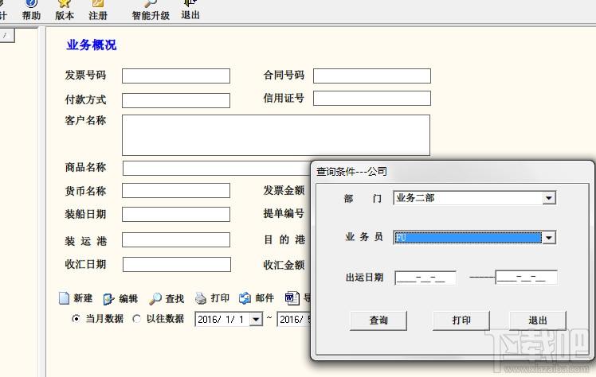
Task: Expand the 部门 department dropdown
Action: click(548, 198)
